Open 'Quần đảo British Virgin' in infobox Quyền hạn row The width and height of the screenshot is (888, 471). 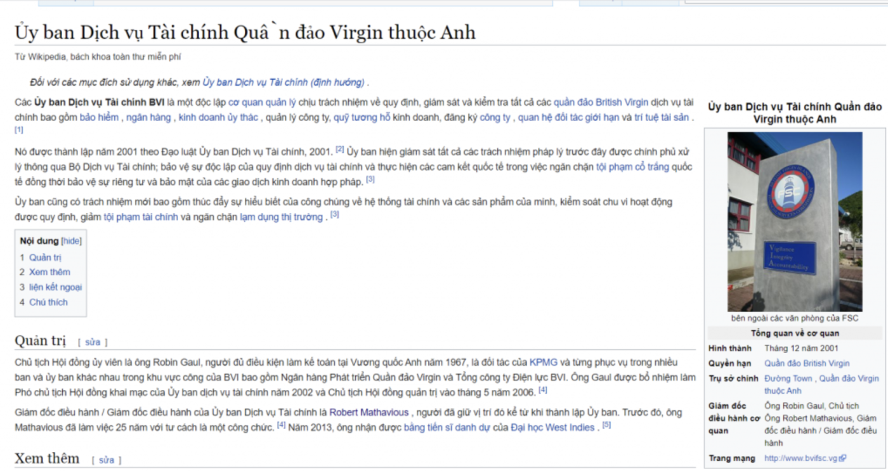coord(807,363)
